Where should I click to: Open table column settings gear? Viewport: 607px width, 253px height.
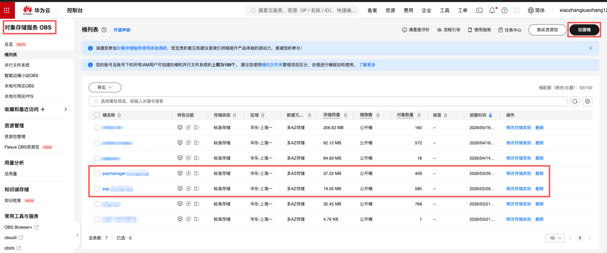588,101
